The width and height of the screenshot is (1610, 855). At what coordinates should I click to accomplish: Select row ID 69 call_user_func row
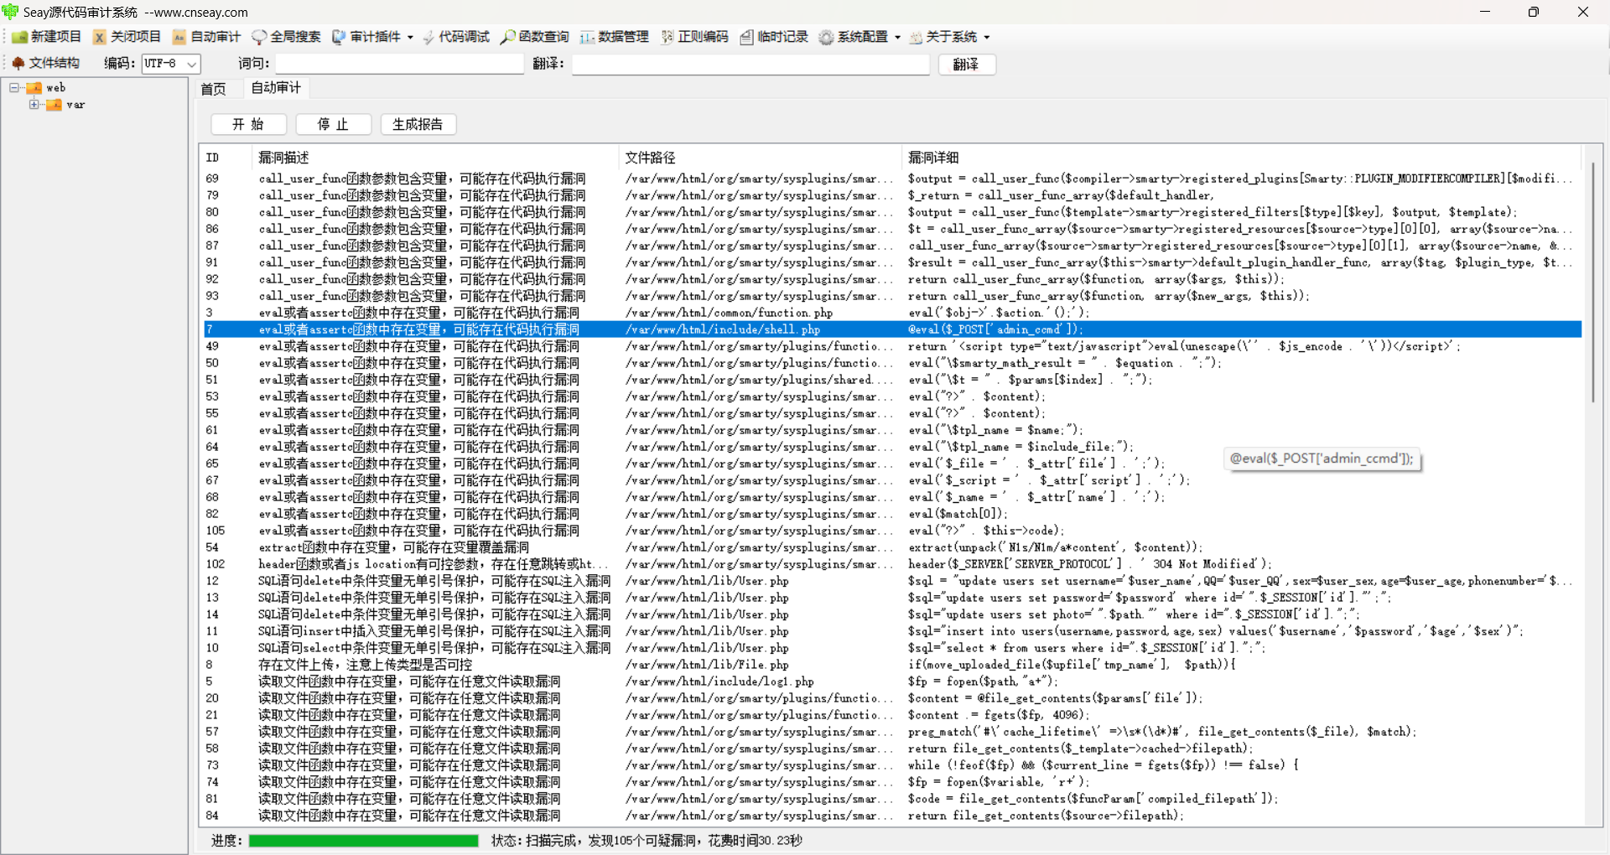(892, 179)
